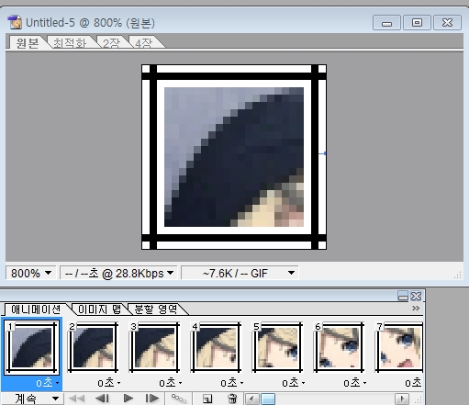The image size is (469, 405).
Task: Click the Untitled-5 document title icon
Action: click(x=15, y=22)
